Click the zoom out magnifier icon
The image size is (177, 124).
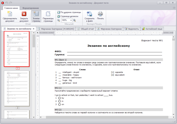(58, 20)
